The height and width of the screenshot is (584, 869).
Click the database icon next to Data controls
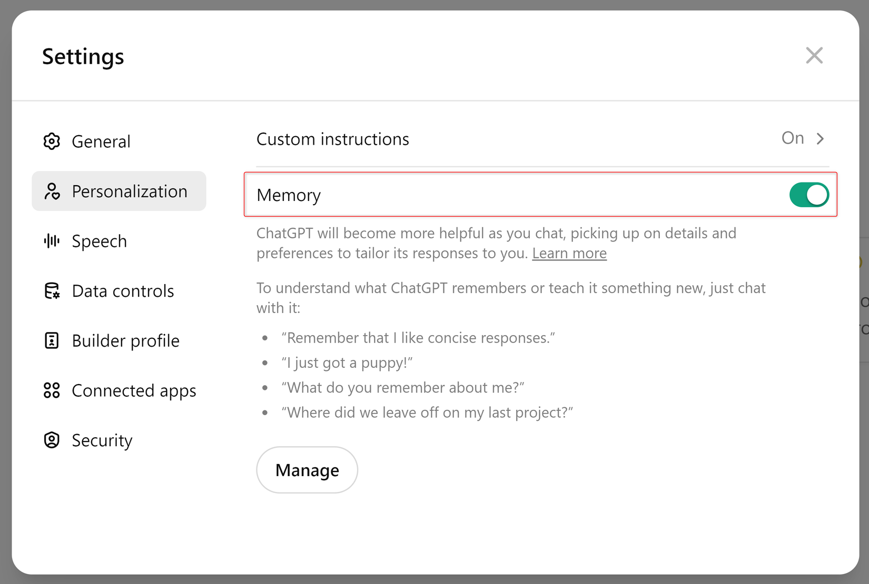(52, 290)
